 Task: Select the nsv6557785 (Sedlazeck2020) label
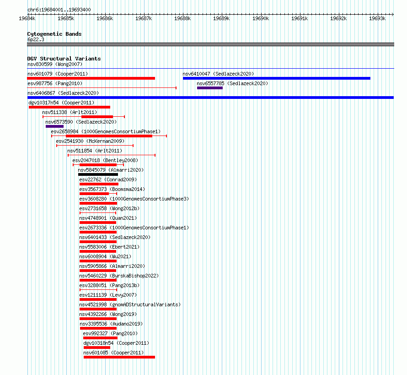[232, 83]
